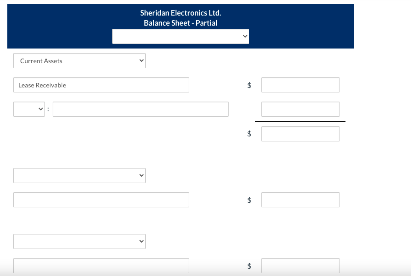Image resolution: width=411 pixels, height=276 pixels.
Task: Click the account name field under the bottom section dropdown
Action: [101, 266]
